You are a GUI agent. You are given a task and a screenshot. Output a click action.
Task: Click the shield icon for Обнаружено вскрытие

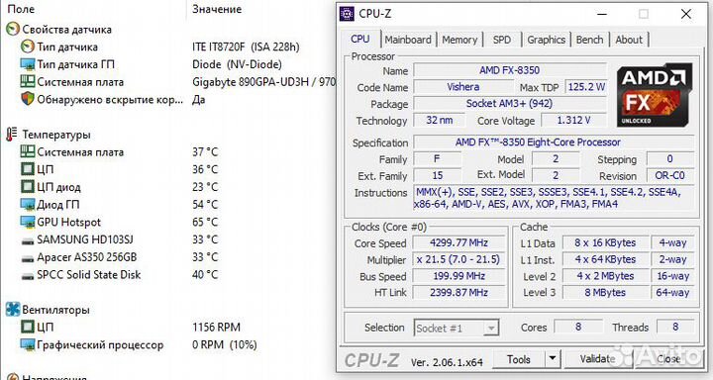tap(28, 99)
